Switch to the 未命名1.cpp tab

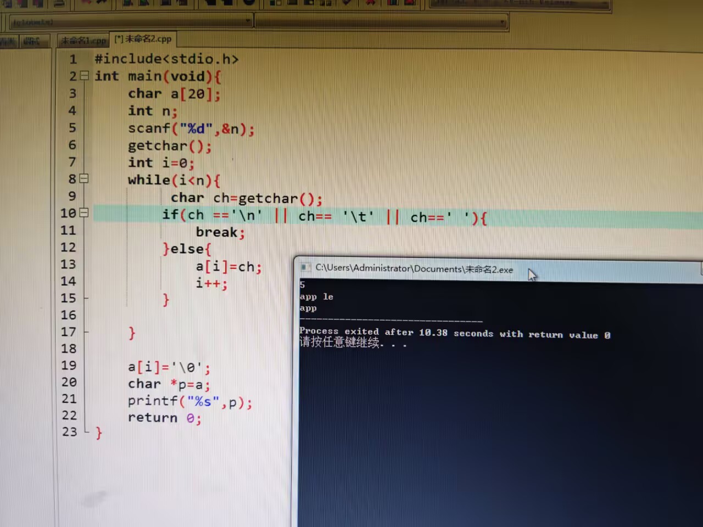[82, 40]
